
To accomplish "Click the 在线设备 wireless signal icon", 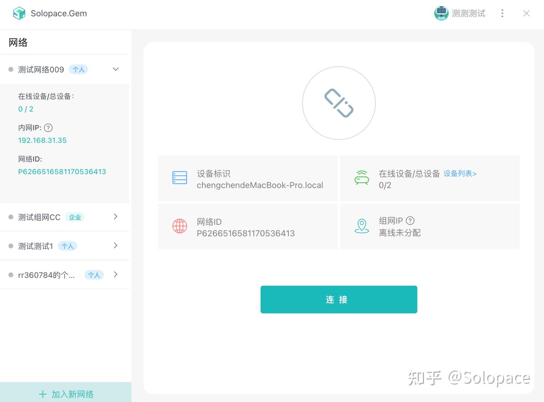I will (x=362, y=178).
